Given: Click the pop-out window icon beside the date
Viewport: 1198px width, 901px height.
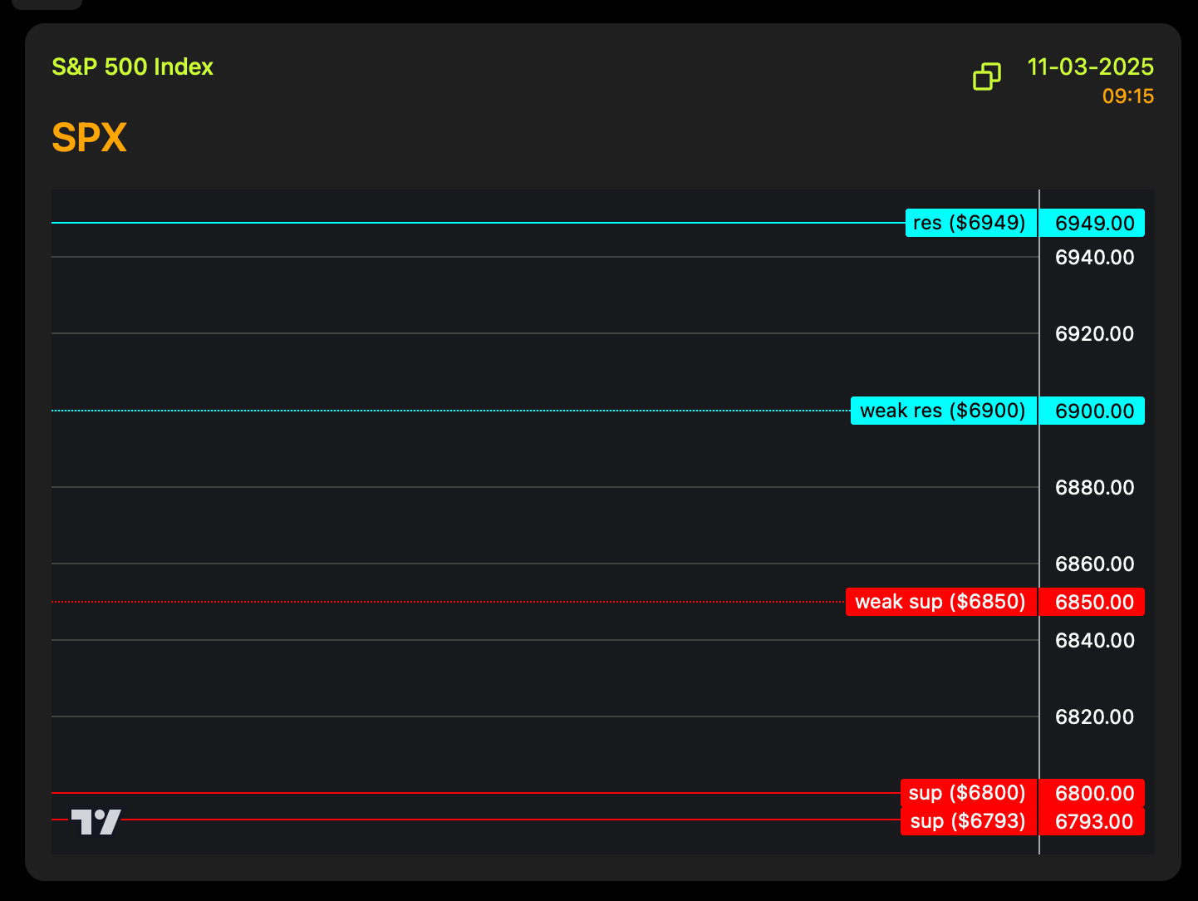Looking at the screenshot, I should tap(987, 76).
